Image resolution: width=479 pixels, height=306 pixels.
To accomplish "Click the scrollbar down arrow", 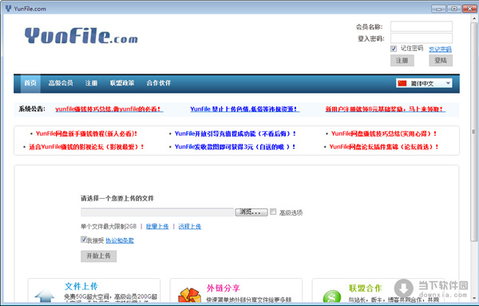I will coord(473,298).
